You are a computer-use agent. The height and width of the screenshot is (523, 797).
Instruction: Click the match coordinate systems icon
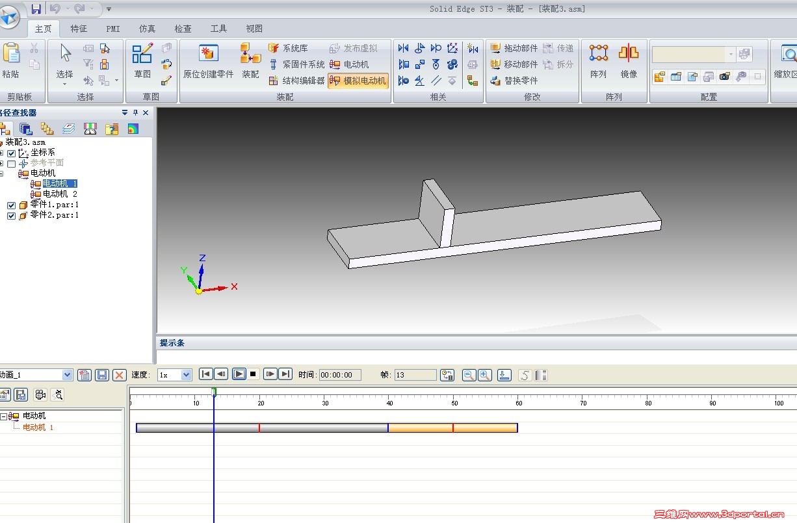452,48
